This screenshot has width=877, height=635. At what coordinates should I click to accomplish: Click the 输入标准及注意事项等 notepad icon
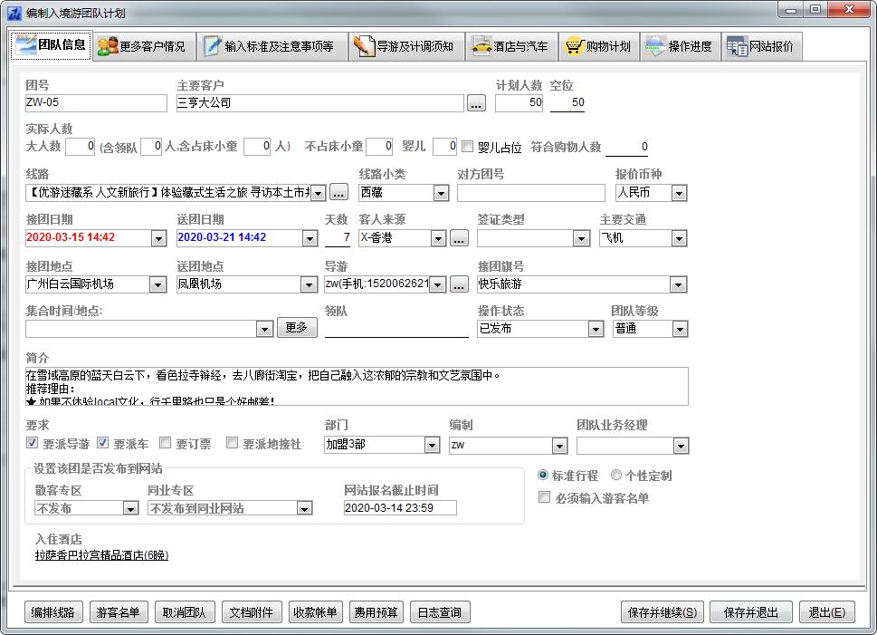pyautogui.click(x=212, y=46)
